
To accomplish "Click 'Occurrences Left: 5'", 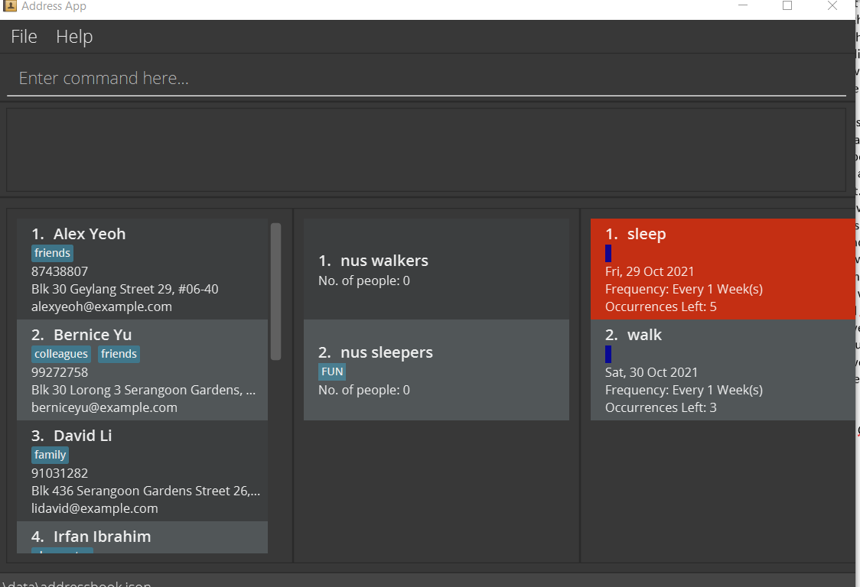I will (661, 306).
